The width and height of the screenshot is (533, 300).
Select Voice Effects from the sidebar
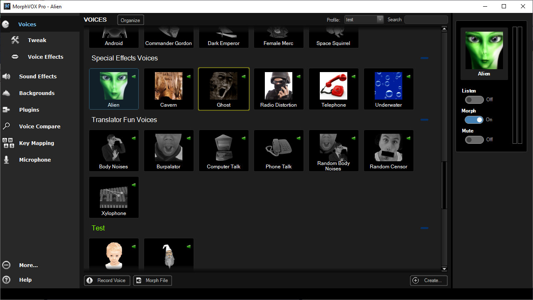click(45, 57)
